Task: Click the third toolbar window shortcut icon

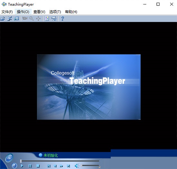Action: pyautogui.click(x=16, y=19)
